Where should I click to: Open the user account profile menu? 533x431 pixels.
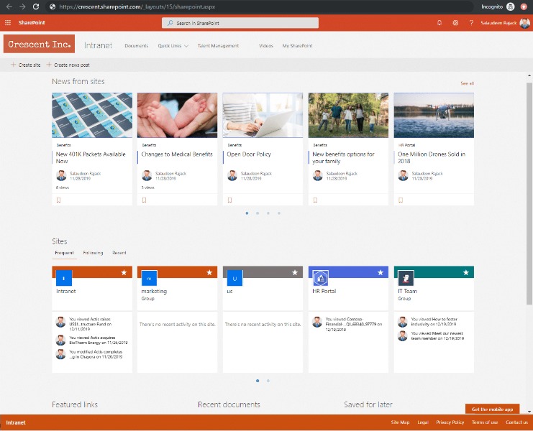pyautogui.click(x=524, y=23)
